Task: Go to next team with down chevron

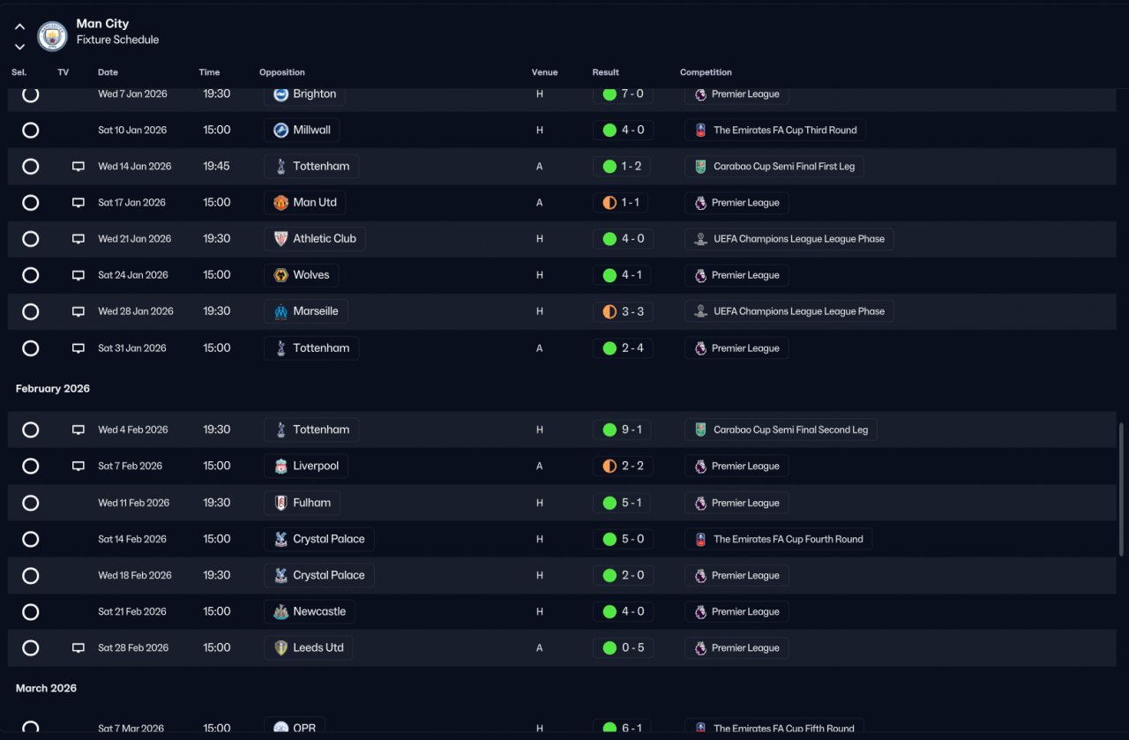Action: point(19,47)
